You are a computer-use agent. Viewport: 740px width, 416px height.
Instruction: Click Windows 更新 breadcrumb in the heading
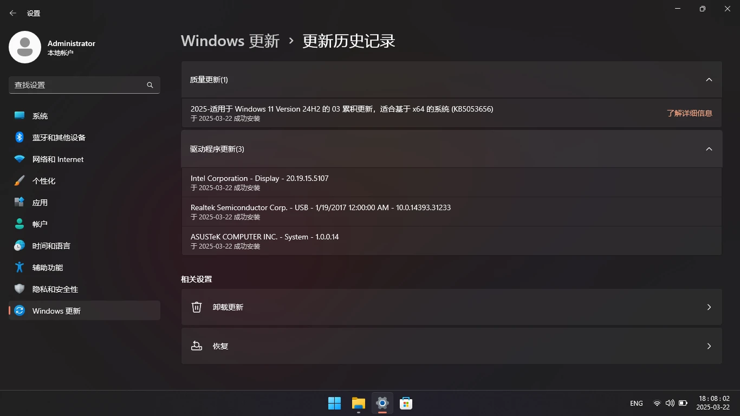coord(230,41)
